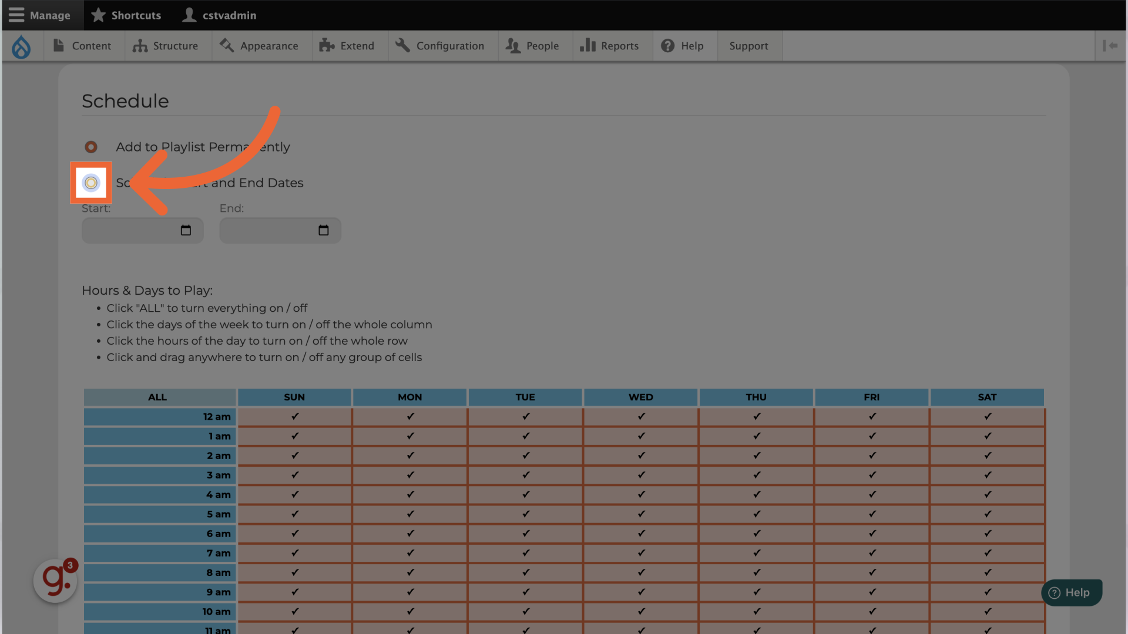Click the Drupal droplet home icon
The height and width of the screenshot is (634, 1128).
[x=21, y=46]
